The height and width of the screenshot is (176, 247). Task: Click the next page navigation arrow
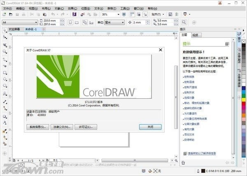[x=40, y=160]
